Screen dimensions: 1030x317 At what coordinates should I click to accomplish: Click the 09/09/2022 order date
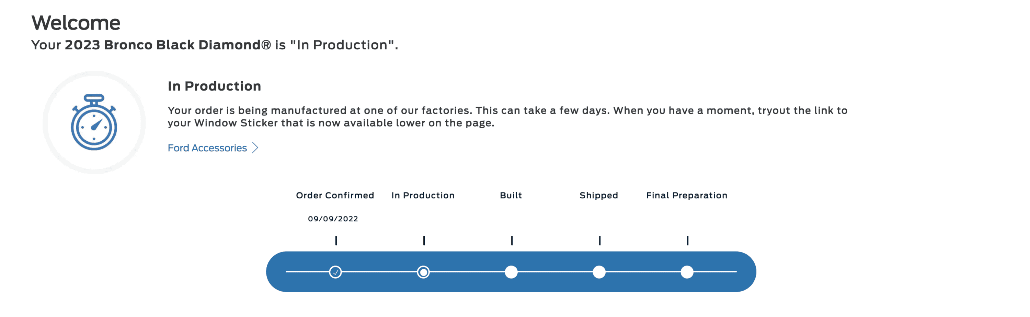333,219
